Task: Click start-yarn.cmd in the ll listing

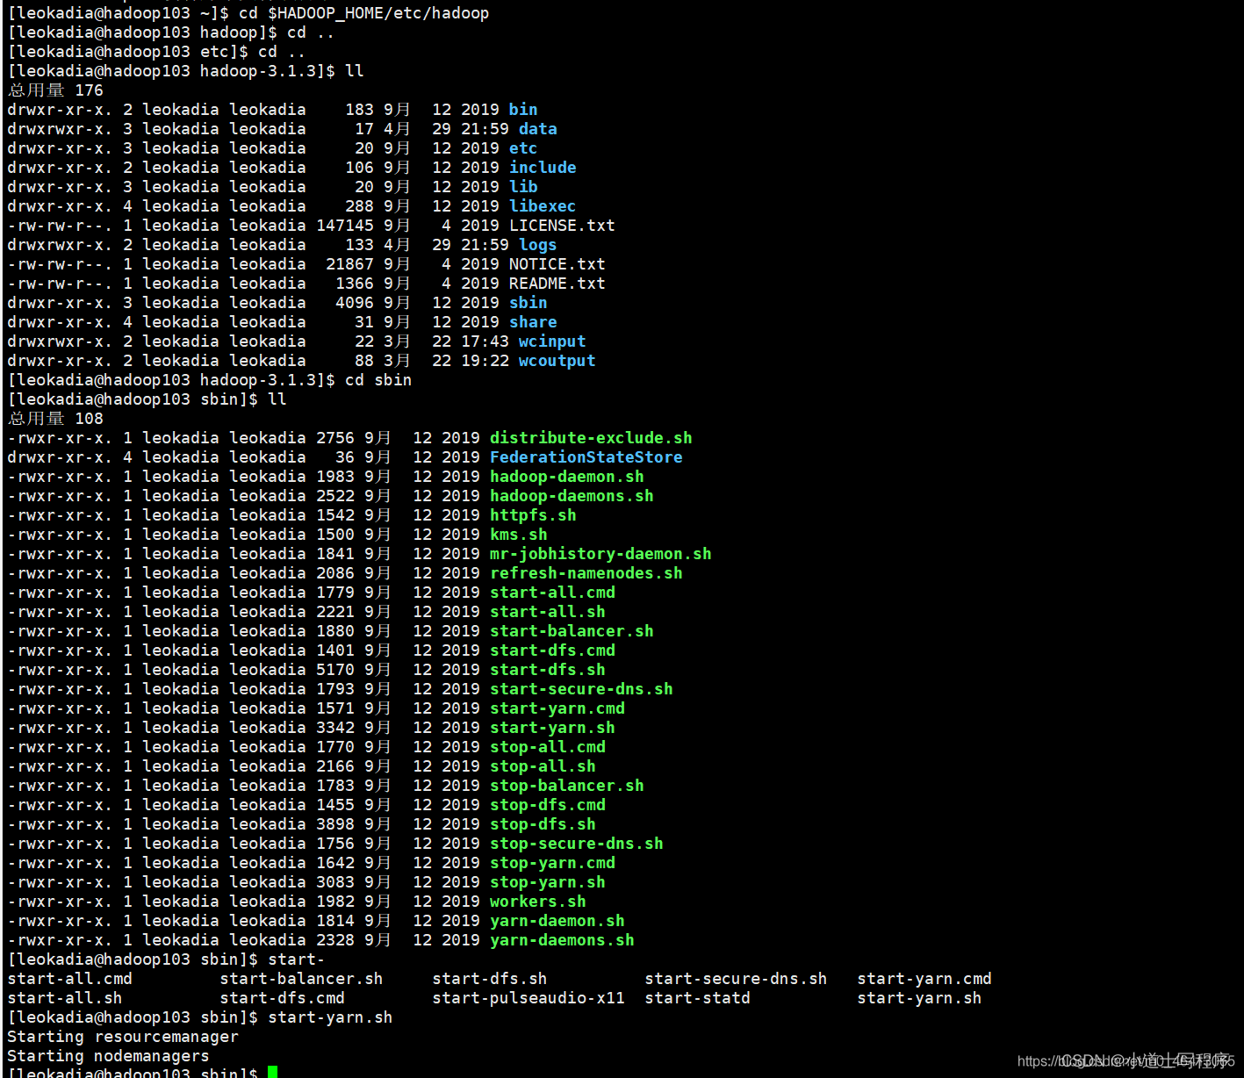Action: pos(557,708)
